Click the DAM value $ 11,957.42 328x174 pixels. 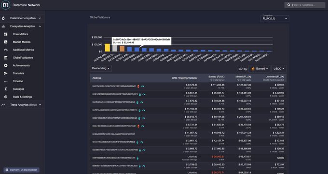point(191,133)
